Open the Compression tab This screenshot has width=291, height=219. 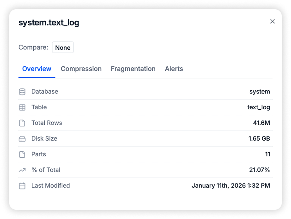click(81, 69)
